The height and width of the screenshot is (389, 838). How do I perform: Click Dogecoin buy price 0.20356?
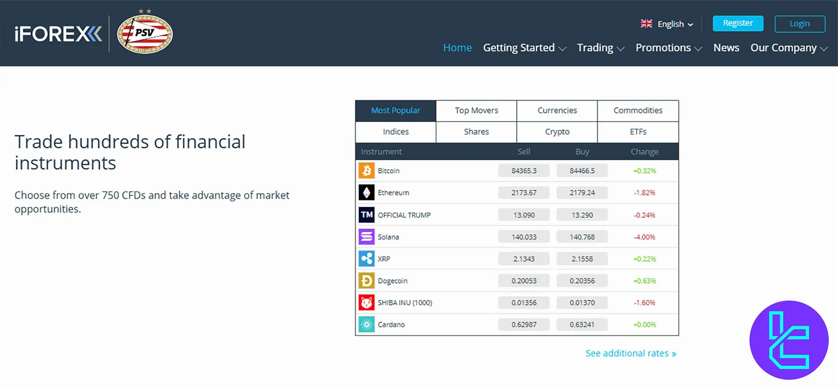pyautogui.click(x=582, y=281)
